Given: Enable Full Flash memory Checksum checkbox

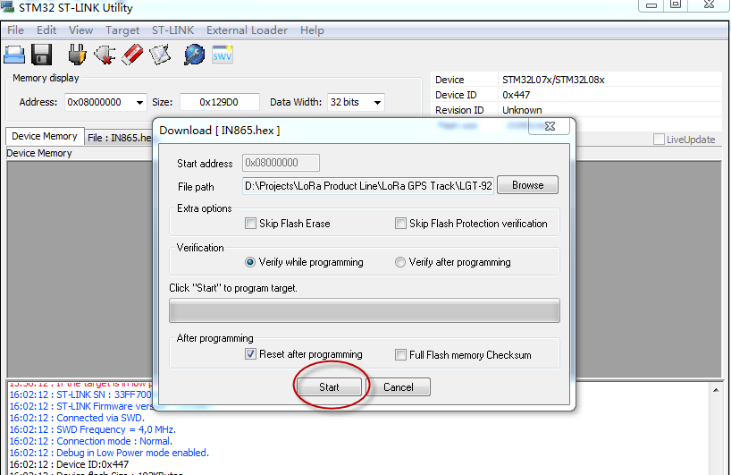Looking at the screenshot, I should [400, 354].
